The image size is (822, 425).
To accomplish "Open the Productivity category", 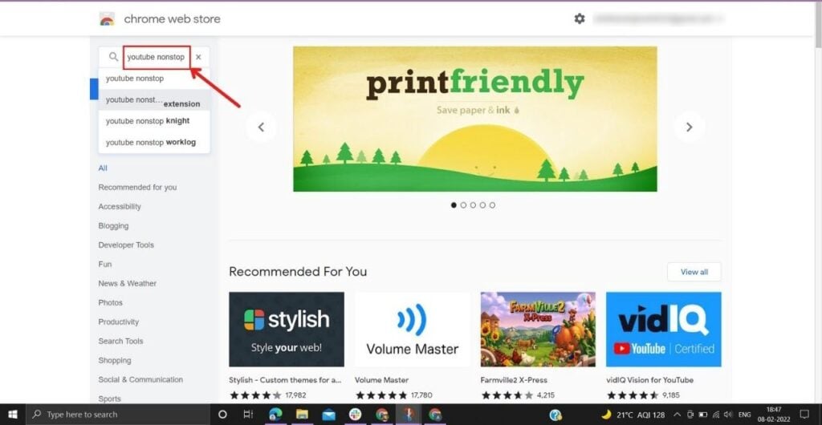I will 119,322.
